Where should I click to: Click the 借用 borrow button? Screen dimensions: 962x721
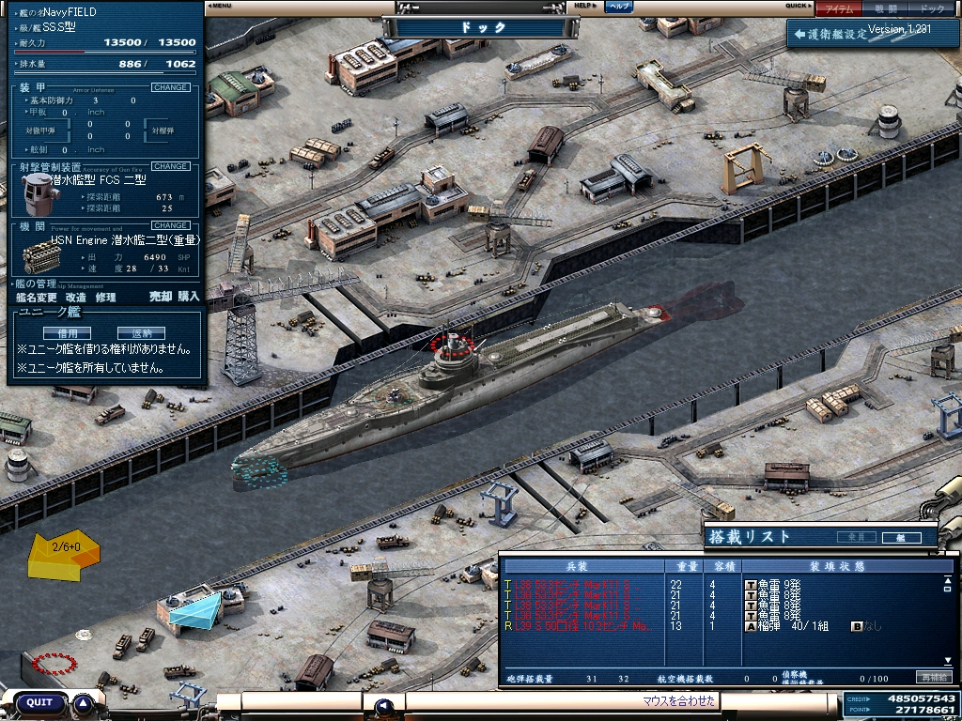(67, 333)
